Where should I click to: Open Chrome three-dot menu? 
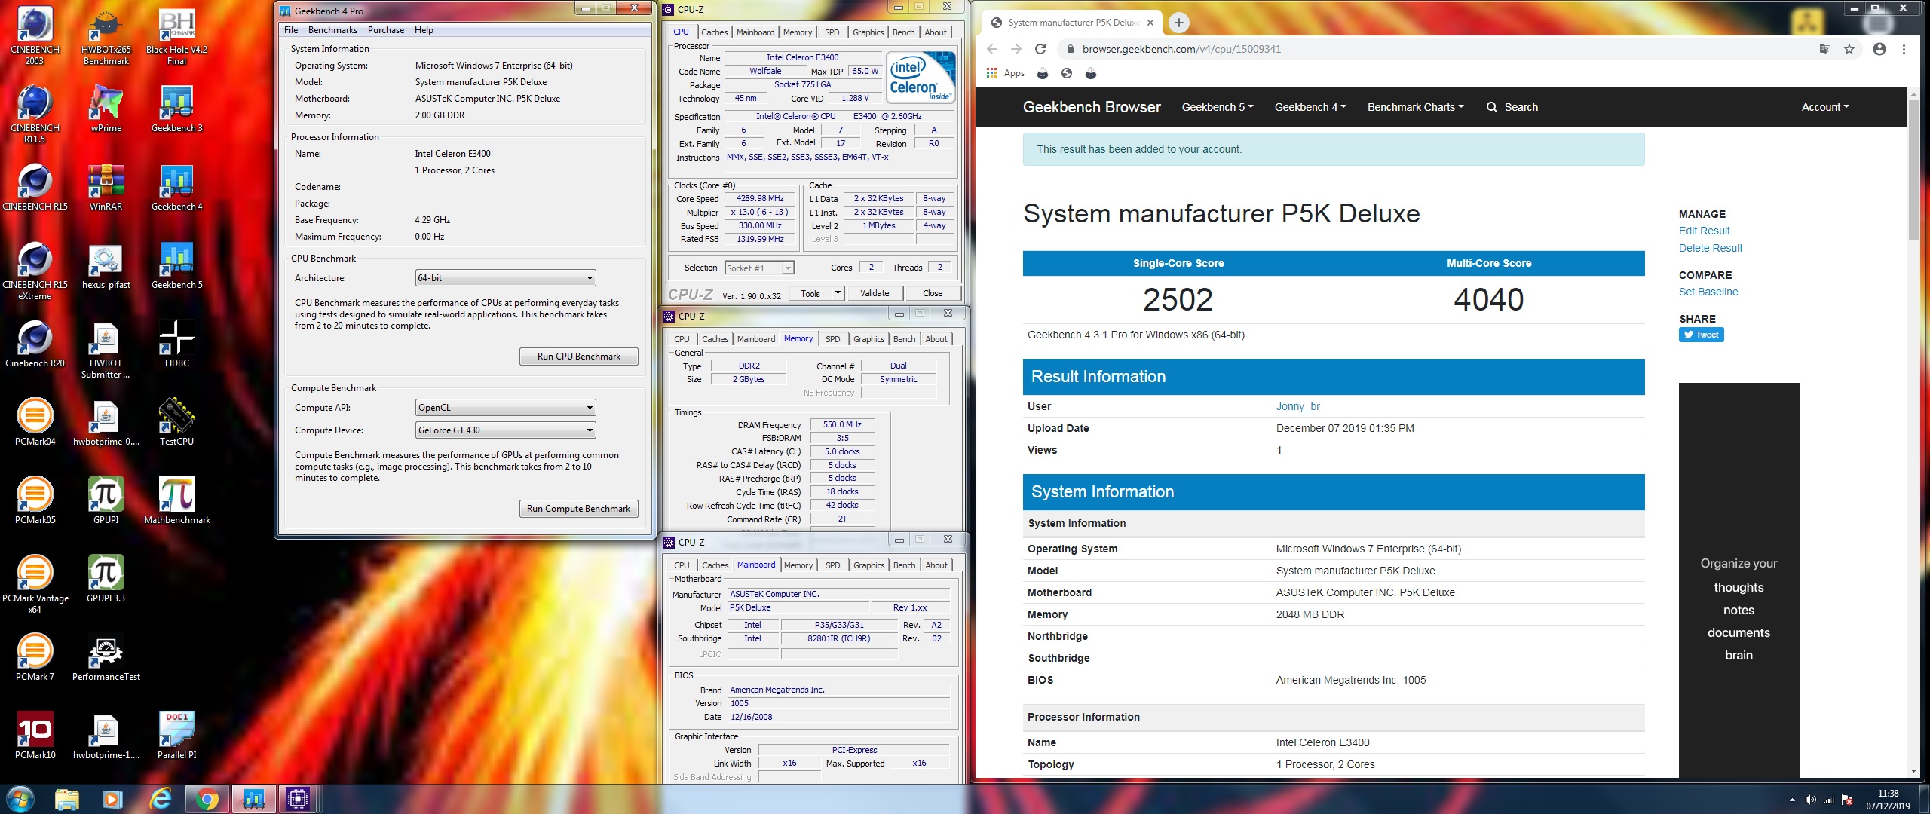coord(1904,49)
